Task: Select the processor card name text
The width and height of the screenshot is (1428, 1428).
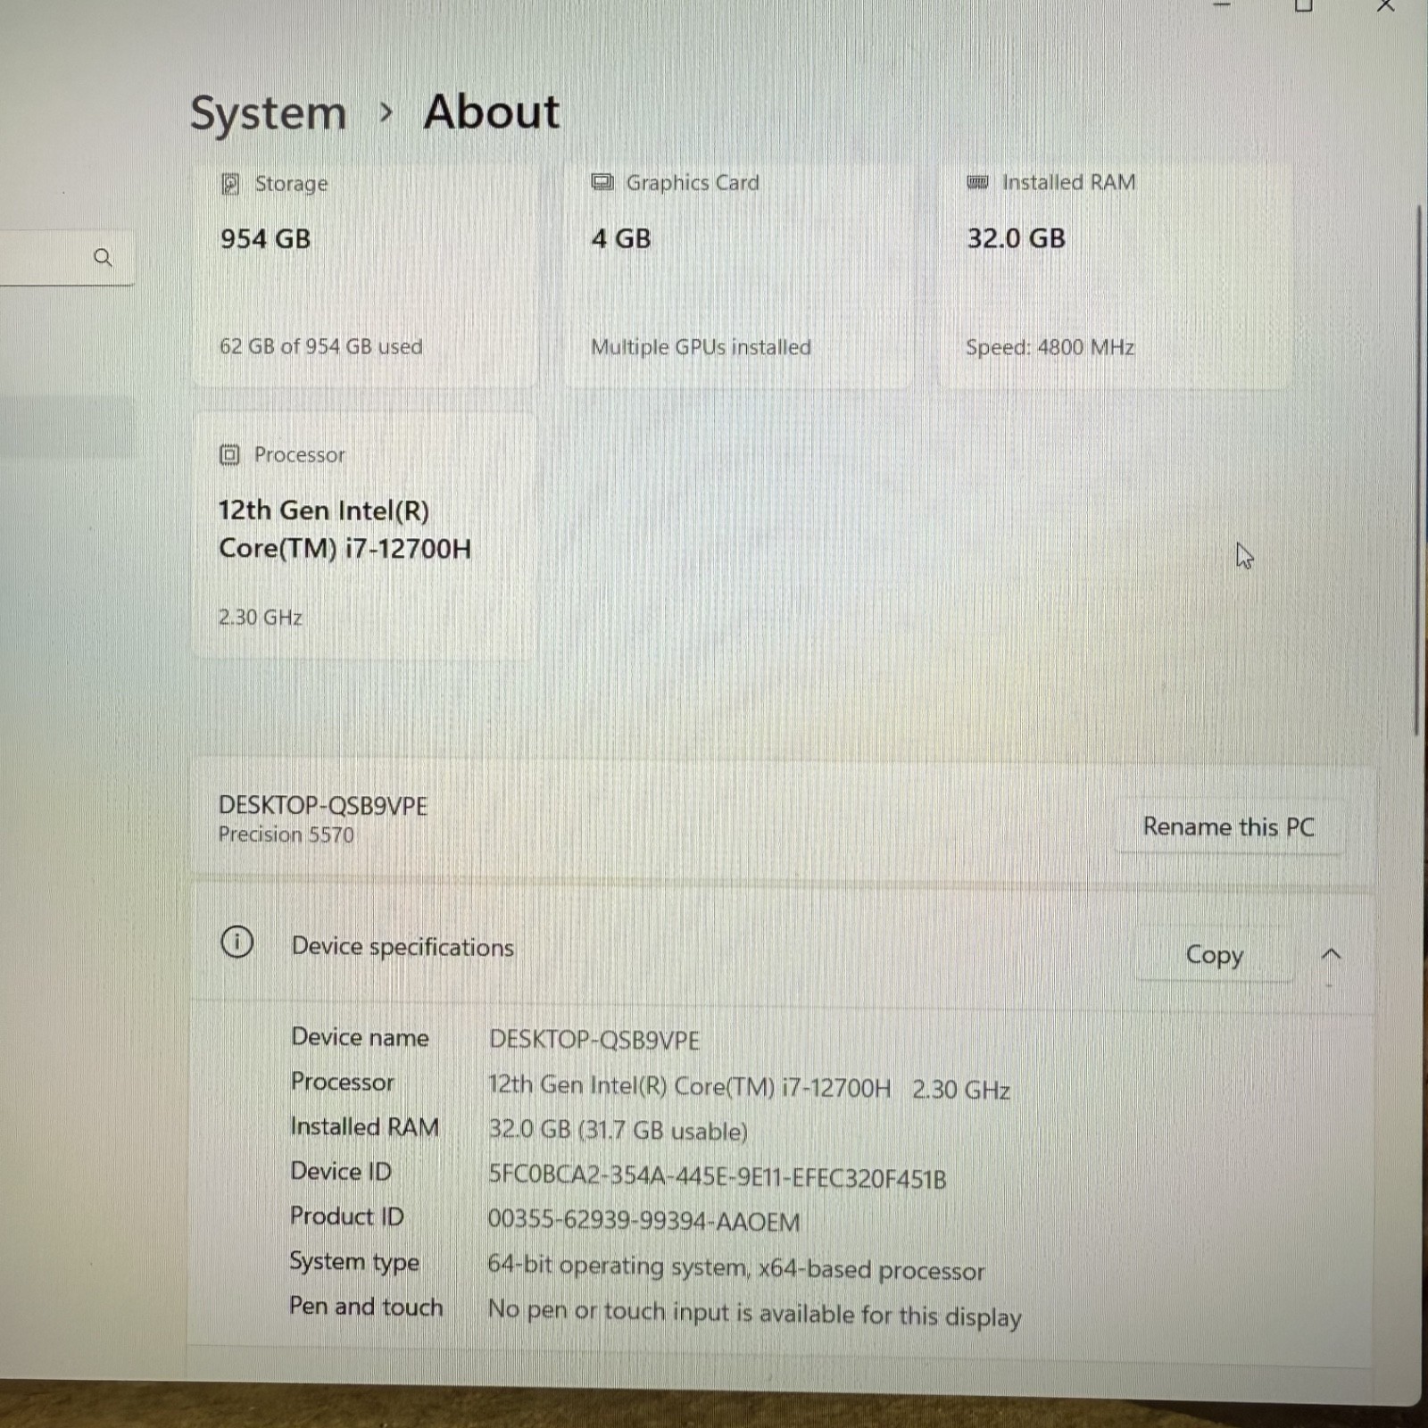Action: pos(345,529)
